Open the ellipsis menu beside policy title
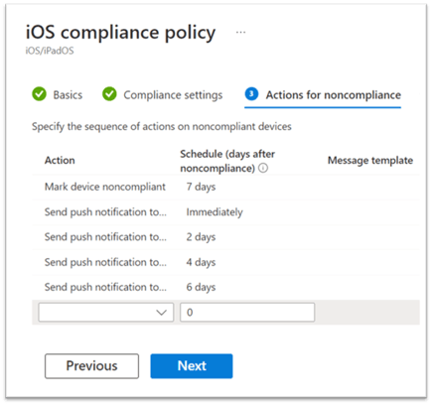The width and height of the screenshot is (432, 405). point(240,33)
